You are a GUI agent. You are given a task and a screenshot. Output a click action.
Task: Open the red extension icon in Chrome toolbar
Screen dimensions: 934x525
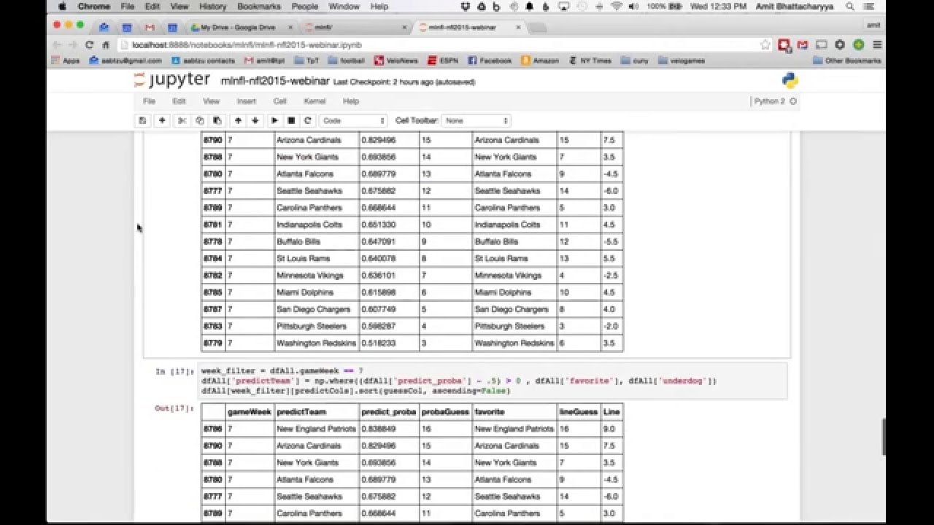[x=784, y=44]
